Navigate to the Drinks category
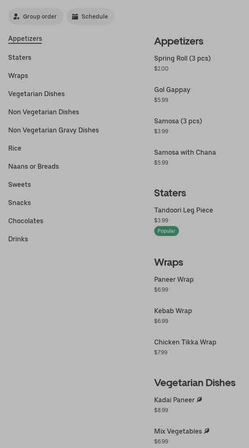Screen dimensions: 249x448 pos(18,239)
